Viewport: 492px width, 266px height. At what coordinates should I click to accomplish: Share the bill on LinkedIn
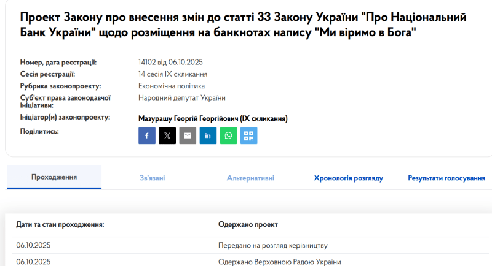point(208,135)
